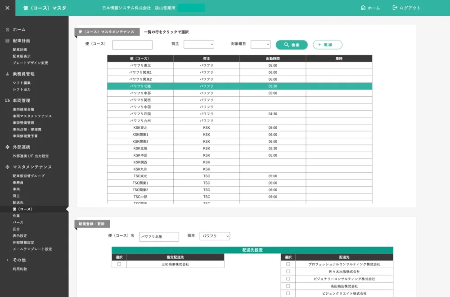Click the 便（コース）名 input field
Viewport: 450px width, 297px height.
click(159, 236)
